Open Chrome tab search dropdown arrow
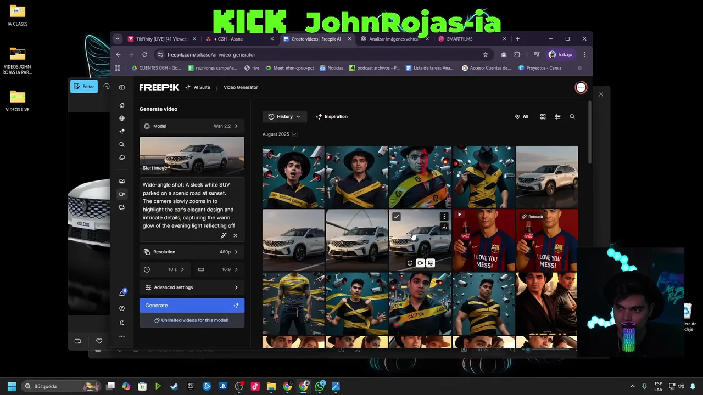This screenshot has width=703, height=395. click(x=117, y=39)
